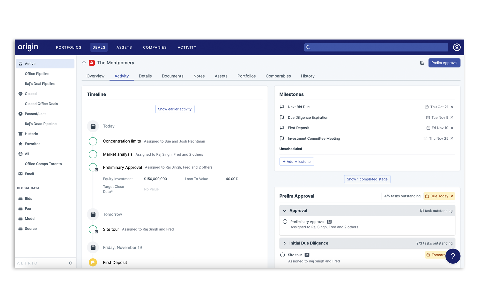The width and height of the screenshot is (479, 307).
Task: Favorite The Montgomery with the star icon
Action: (84, 63)
